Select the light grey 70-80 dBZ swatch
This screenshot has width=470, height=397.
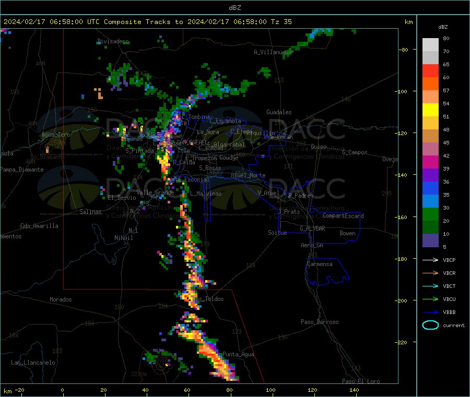[430, 45]
